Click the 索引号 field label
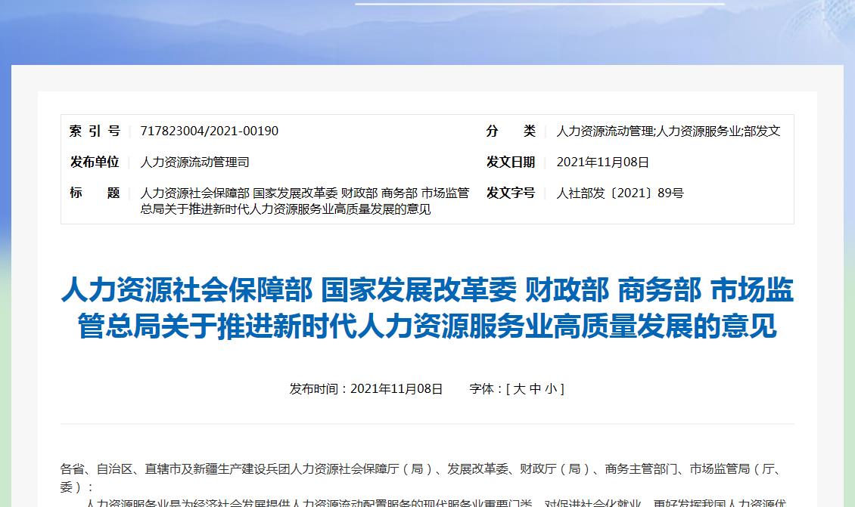Viewport: 855px width, 507px height. pyautogui.click(x=95, y=131)
